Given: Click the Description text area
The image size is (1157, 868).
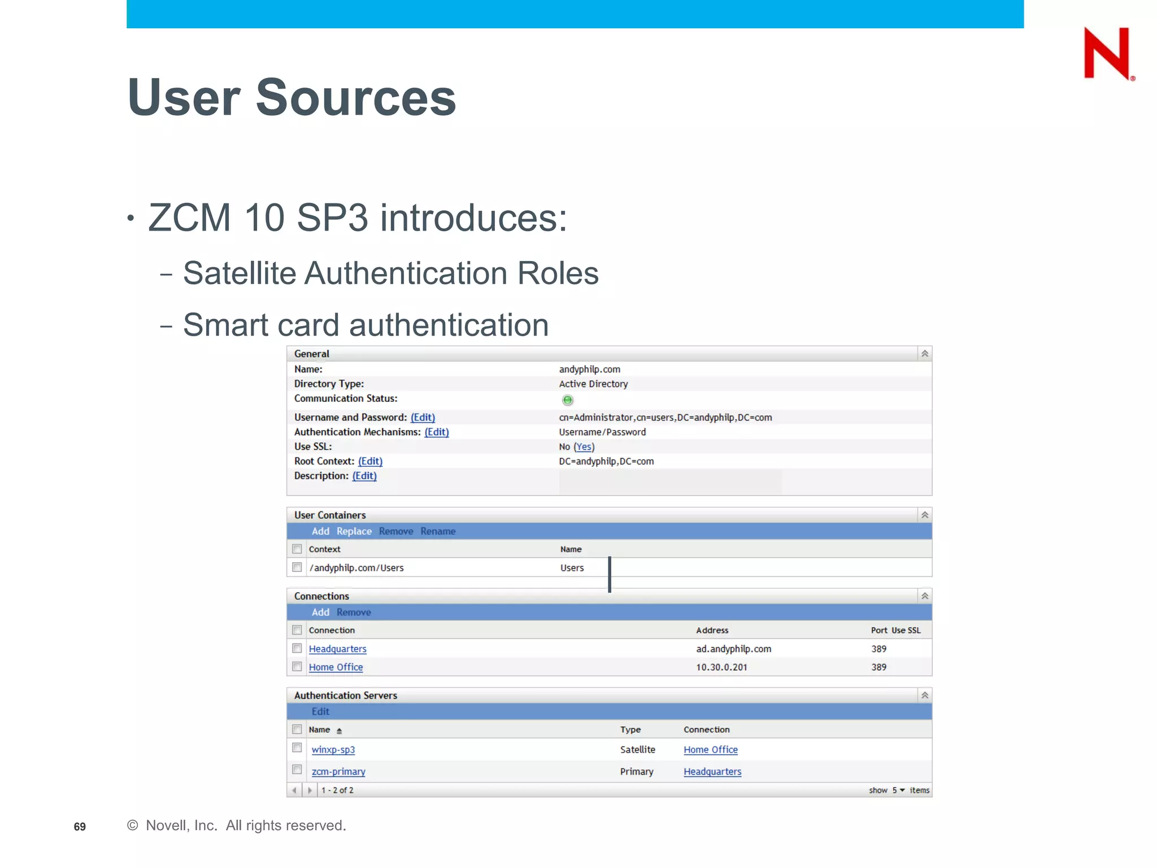Looking at the screenshot, I should coord(671,482).
